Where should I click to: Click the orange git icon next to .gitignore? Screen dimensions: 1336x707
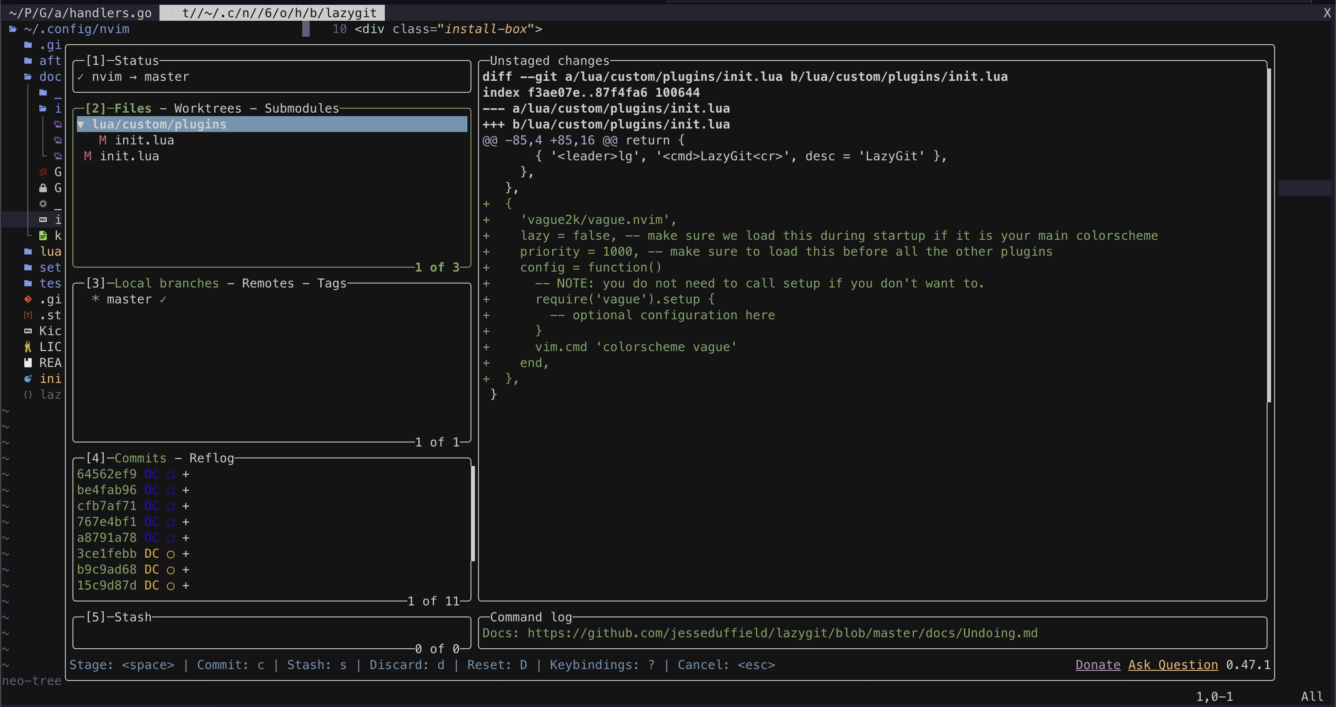click(27, 299)
